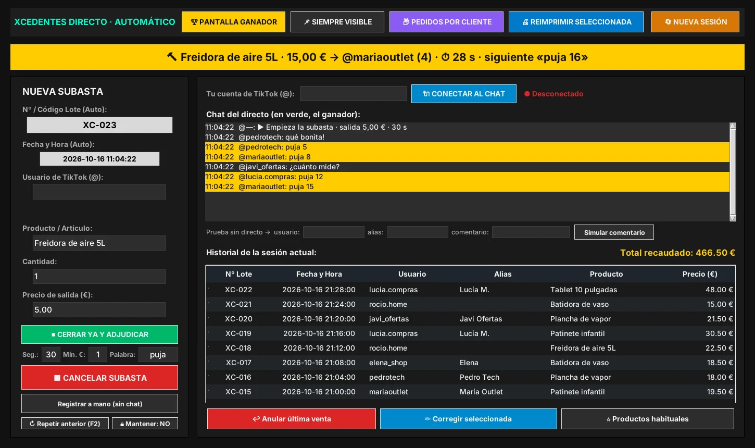Cancel the auction with Cancelar Subasta
The height and width of the screenshot is (448, 755).
(x=99, y=378)
